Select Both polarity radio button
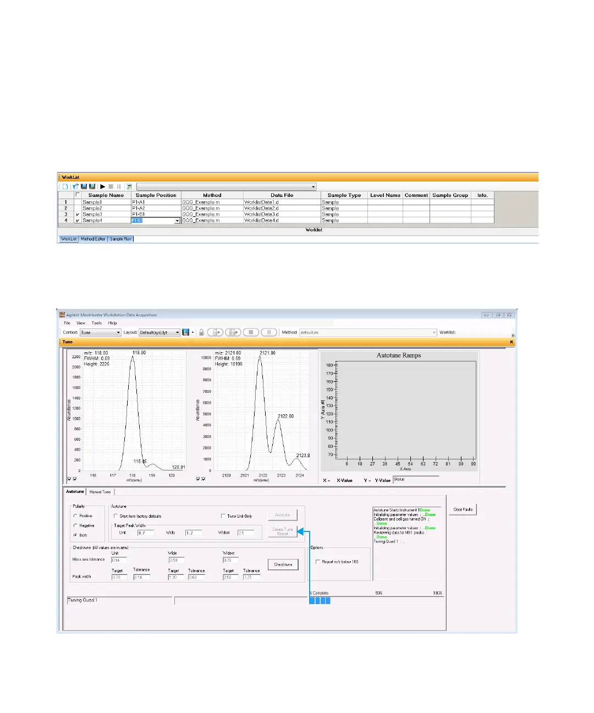This screenshot has width=594, height=713. pyautogui.click(x=75, y=535)
